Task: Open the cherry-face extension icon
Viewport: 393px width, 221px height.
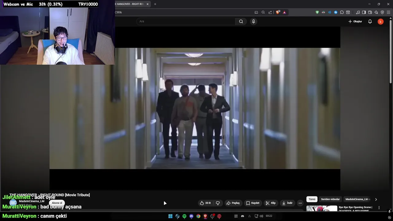Action: pyautogui.click(x=323, y=12)
